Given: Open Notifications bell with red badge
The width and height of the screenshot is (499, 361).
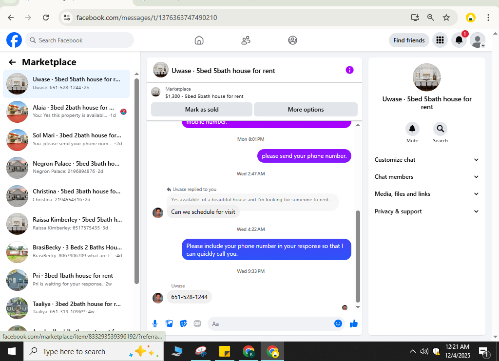Looking at the screenshot, I should (x=459, y=40).
